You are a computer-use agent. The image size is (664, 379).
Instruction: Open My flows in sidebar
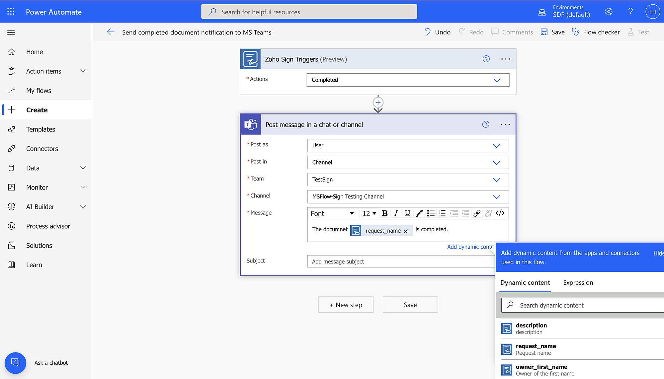point(46,91)
